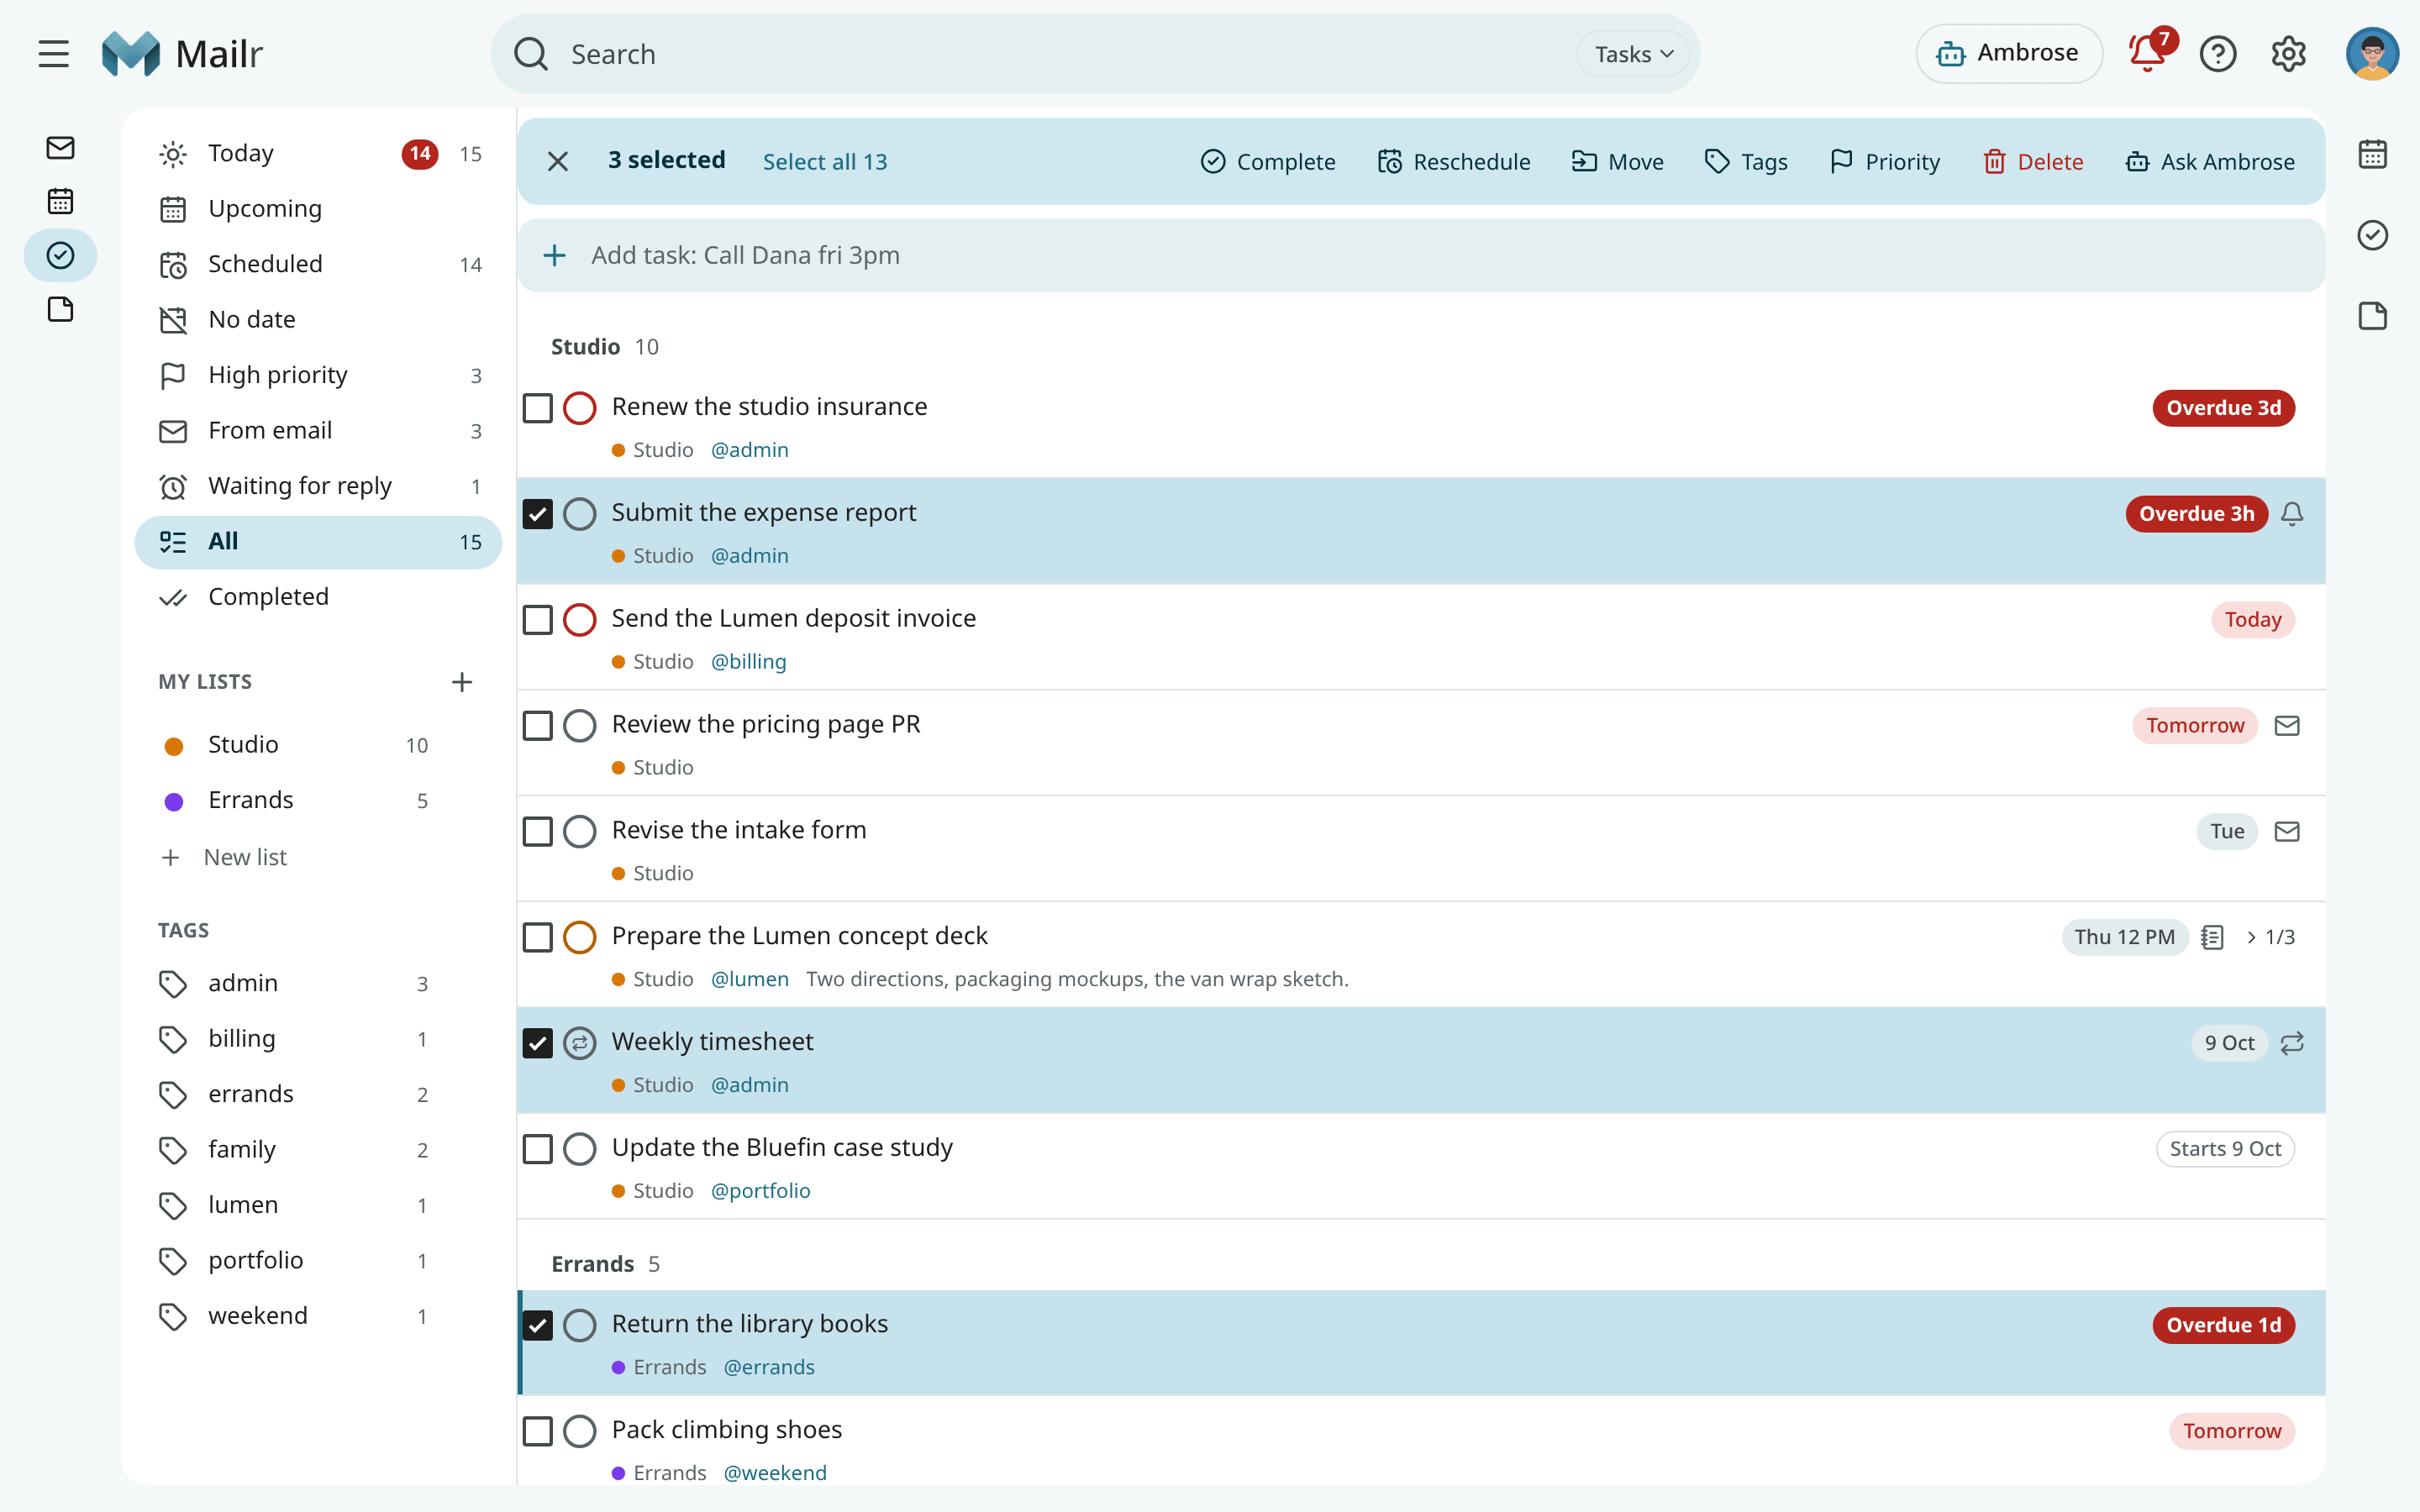Open Reschedule options for selected tasks

pos(1454,161)
